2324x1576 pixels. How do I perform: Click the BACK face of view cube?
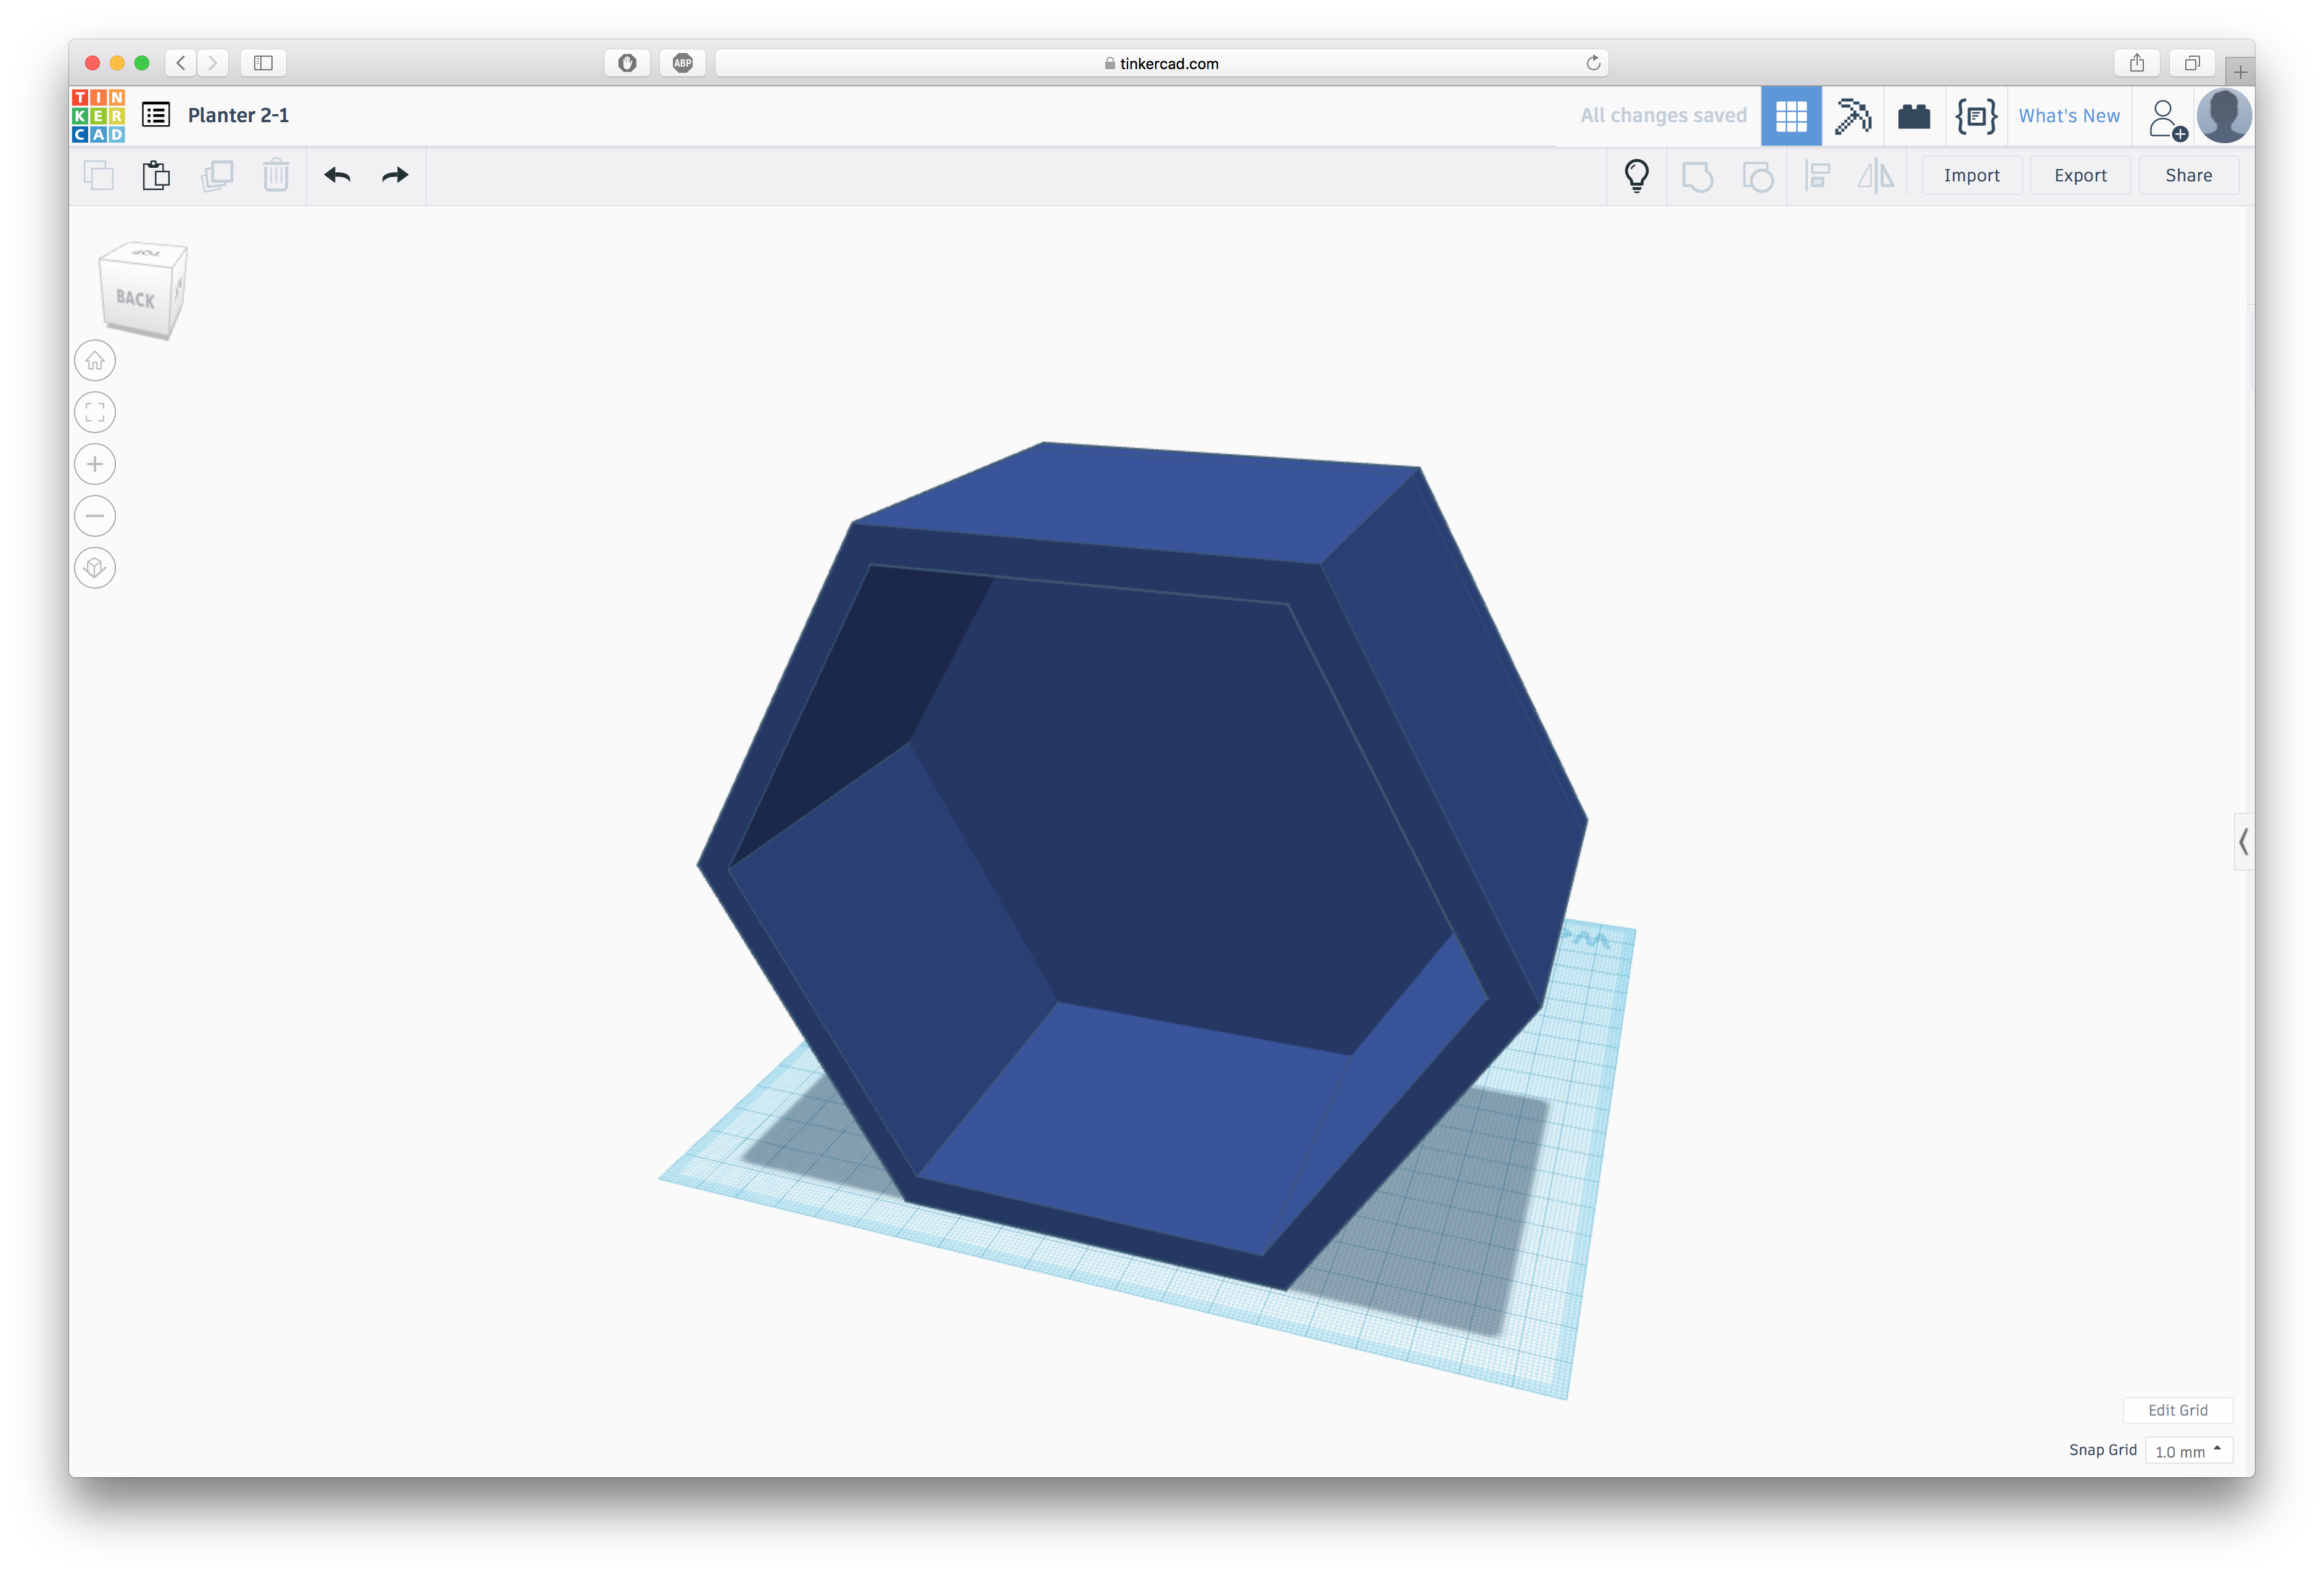[x=136, y=297]
